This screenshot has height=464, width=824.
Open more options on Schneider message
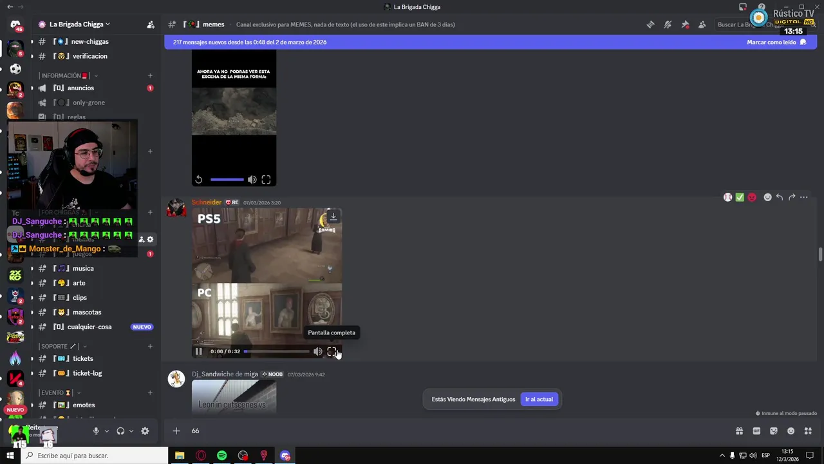(804, 197)
